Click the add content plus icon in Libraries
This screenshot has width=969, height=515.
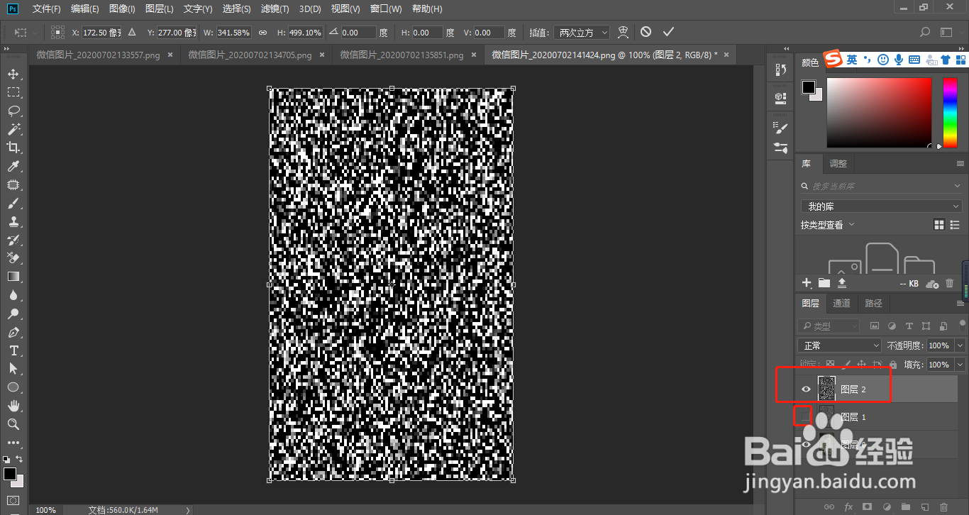[807, 283]
